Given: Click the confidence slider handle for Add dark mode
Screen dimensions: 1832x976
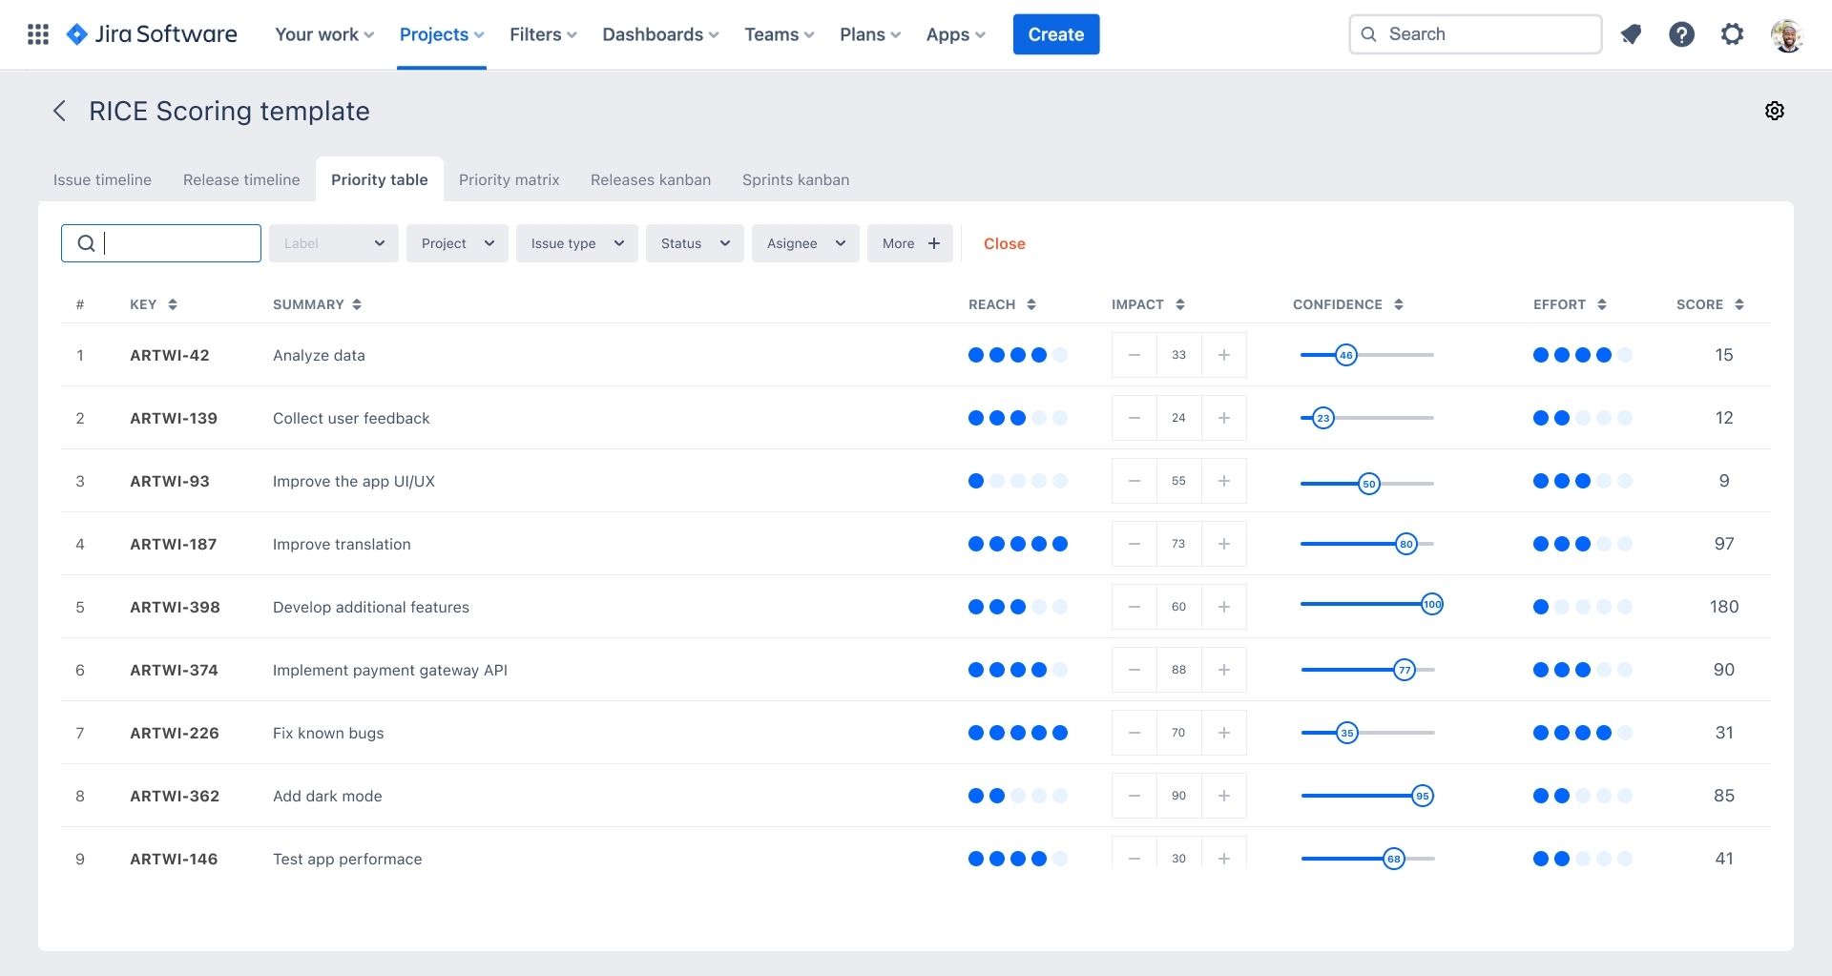Looking at the screenshot, I should [x=1422, y=796].
